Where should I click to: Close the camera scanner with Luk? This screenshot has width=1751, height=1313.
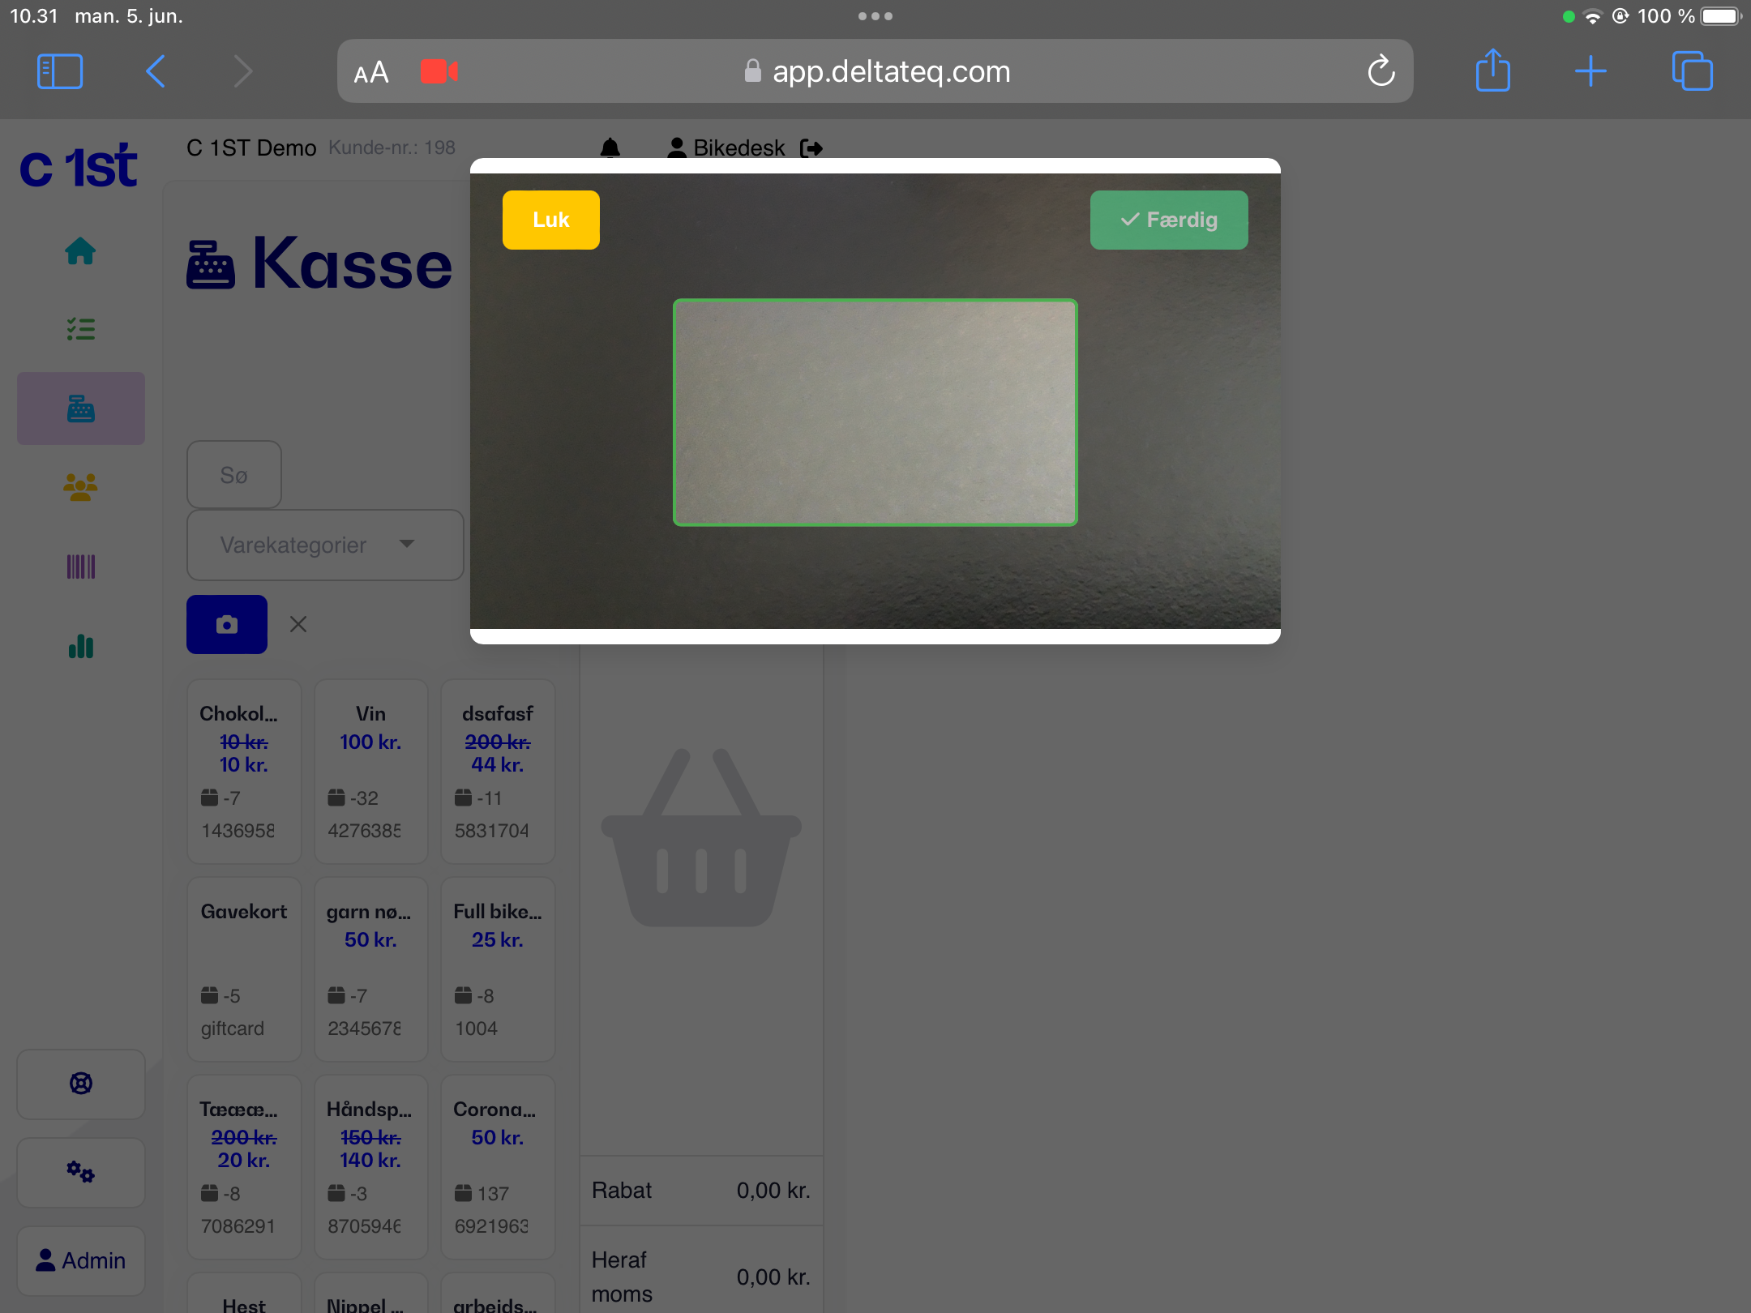550,220
